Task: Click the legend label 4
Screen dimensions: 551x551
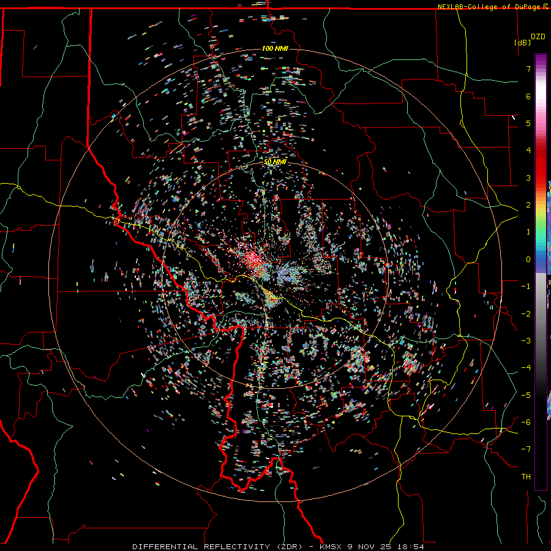Action: [528, 151]
